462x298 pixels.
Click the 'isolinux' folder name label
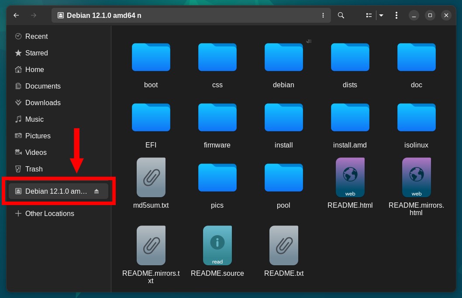tap(416, 145)
